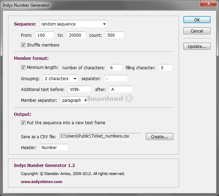Image resolution: width=219 pixels, height=196 pixels.
Task: Click the Cancel button
Action: coord(197,31)
